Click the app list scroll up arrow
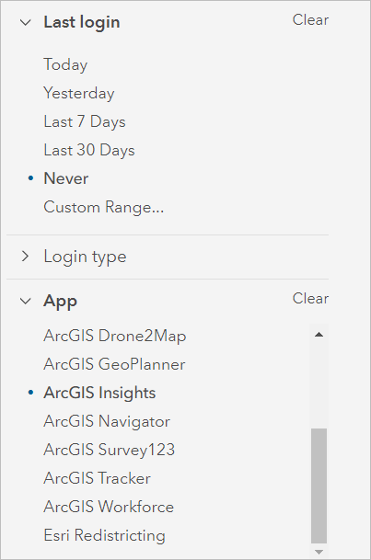The image size is (371, 560). pyautogui.click(x=319, y=335)
